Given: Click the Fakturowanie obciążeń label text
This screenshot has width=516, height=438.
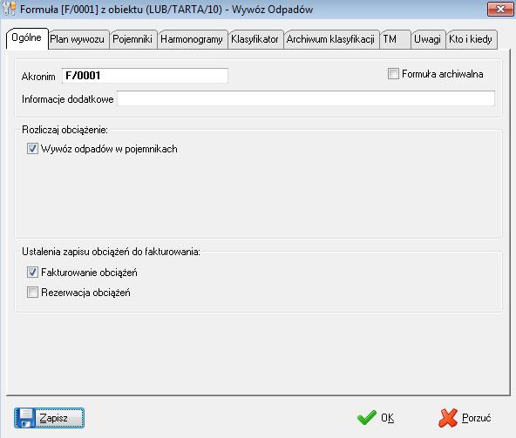Looking at the screenshot, I should point(89,273).
